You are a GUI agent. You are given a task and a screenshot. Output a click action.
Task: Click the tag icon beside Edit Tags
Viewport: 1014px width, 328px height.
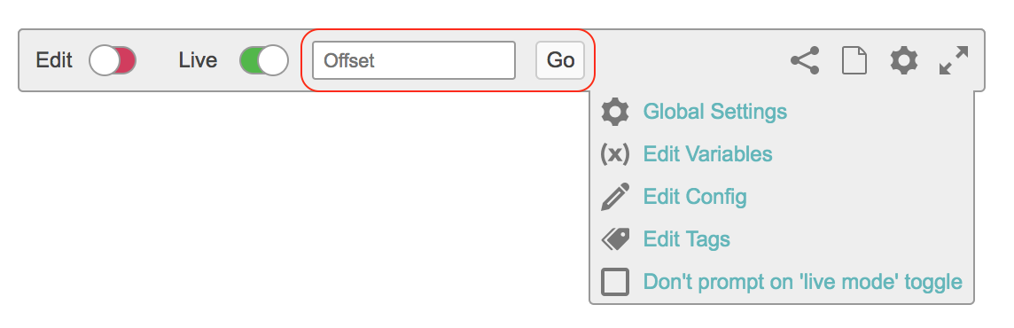point(615,239)
